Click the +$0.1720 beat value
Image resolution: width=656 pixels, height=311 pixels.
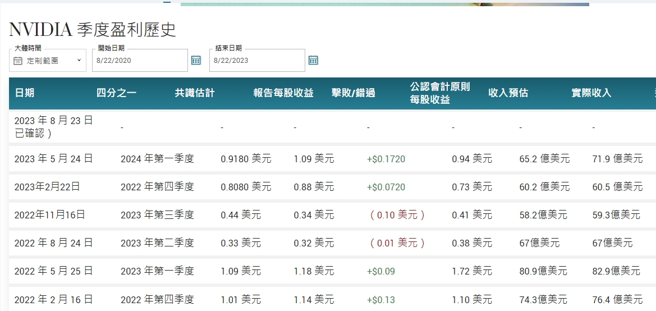point(386,159)
